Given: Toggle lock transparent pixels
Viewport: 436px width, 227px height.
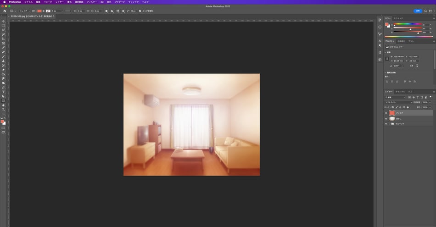Looking at the screenshot, I should (393, 107).
